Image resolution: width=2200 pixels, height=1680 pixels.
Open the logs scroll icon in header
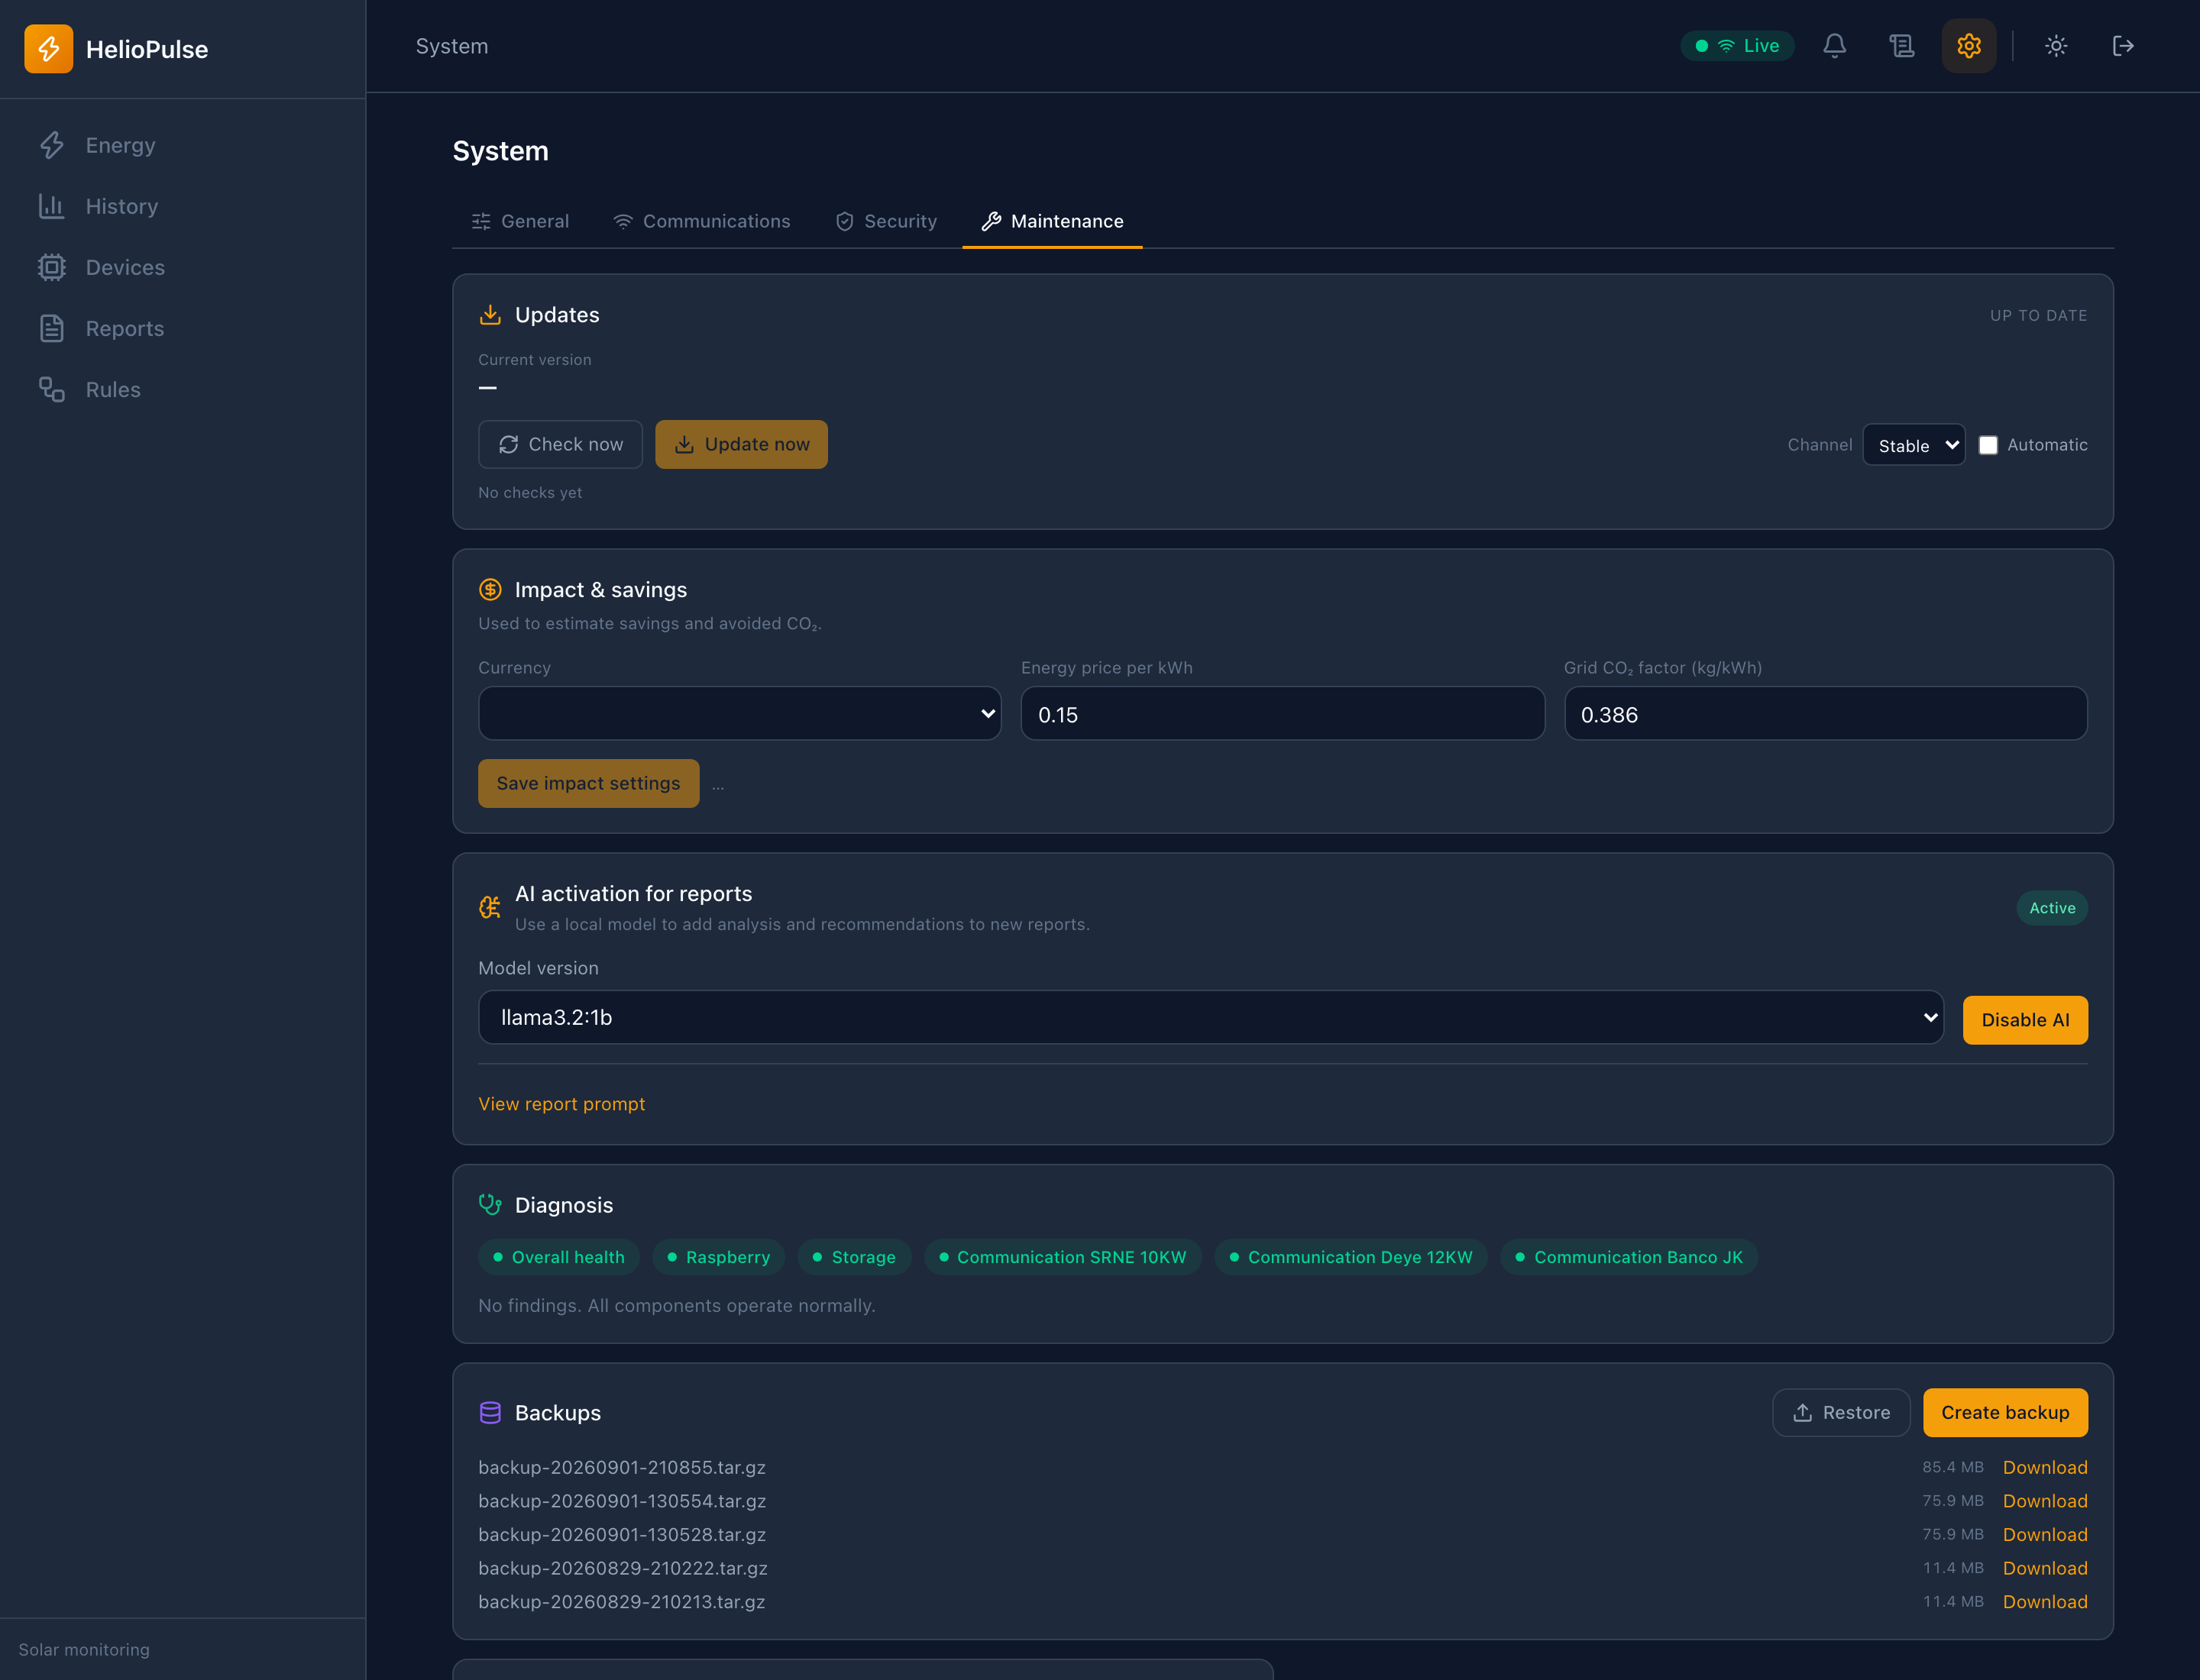[x=1901, y=46]
